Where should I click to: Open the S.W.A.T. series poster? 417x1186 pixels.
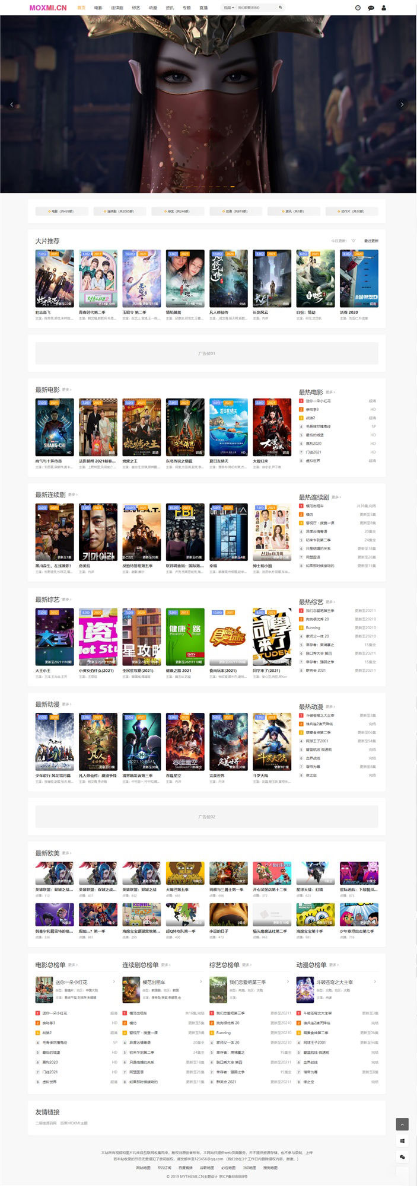(142, 532)
